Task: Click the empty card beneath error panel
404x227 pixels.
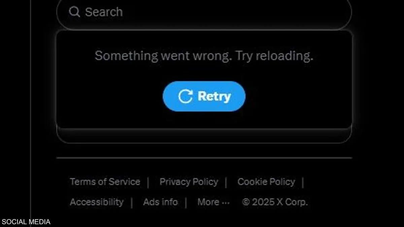Action: (204, 136)
